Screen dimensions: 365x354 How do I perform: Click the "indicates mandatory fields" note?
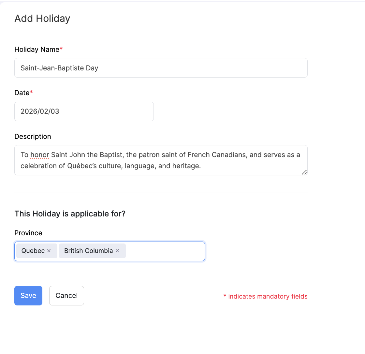pyautogui.click(x=268, y=297)
